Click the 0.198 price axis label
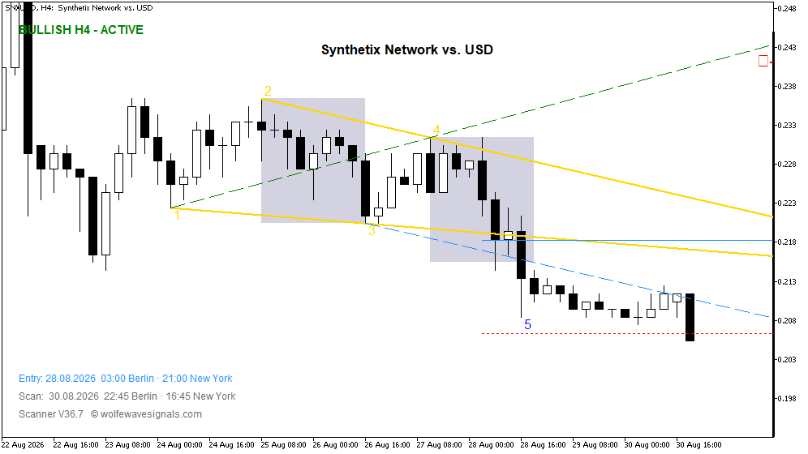808x454 pixels. (786, 398)
